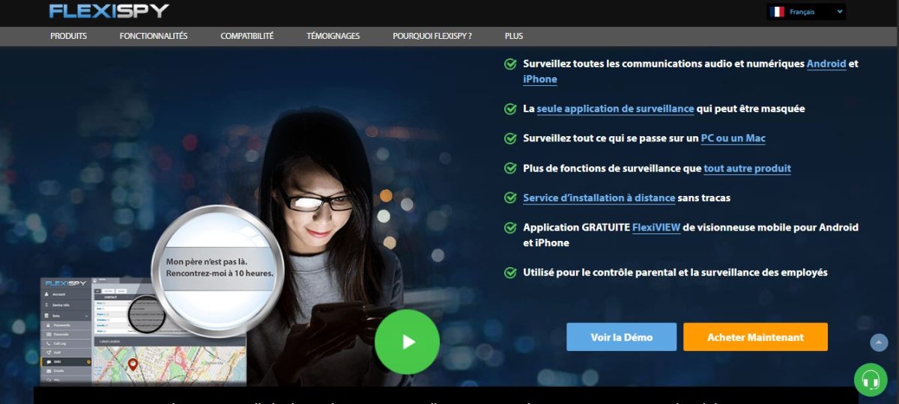The image size is (899, 404).
Task: Click the checkmark beside 'Utilisé pour le contrôle parental'
Action: click(x=510, y=273)
